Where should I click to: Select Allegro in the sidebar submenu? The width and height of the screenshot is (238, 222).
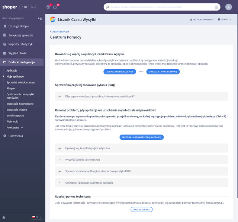tap(11, 89)
